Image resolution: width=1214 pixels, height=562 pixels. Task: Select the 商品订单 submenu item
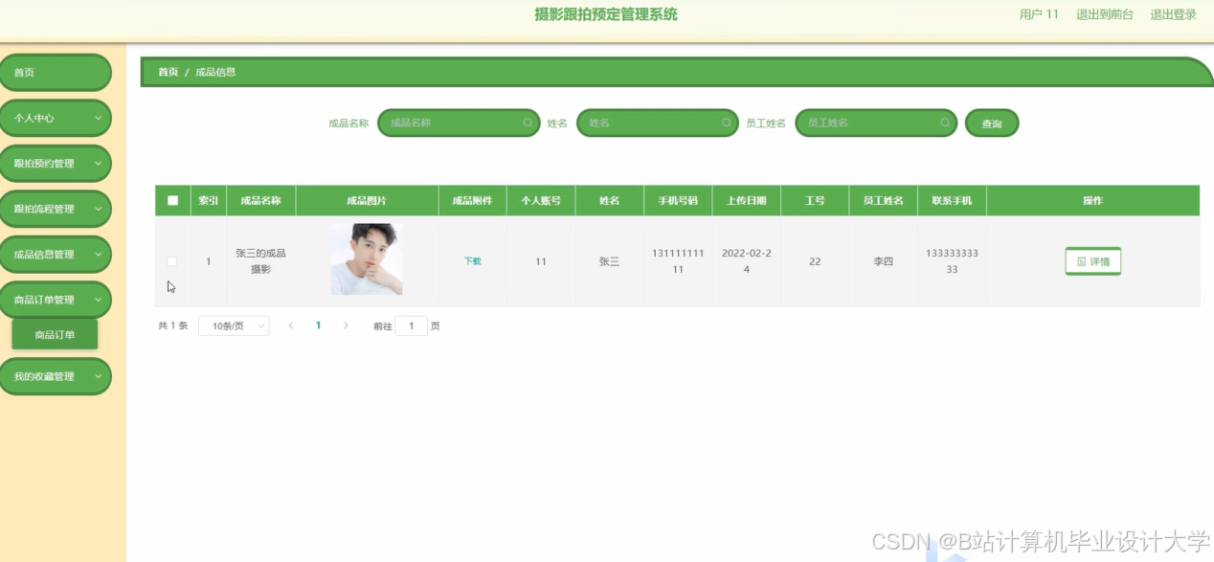(x=55, y=335)
